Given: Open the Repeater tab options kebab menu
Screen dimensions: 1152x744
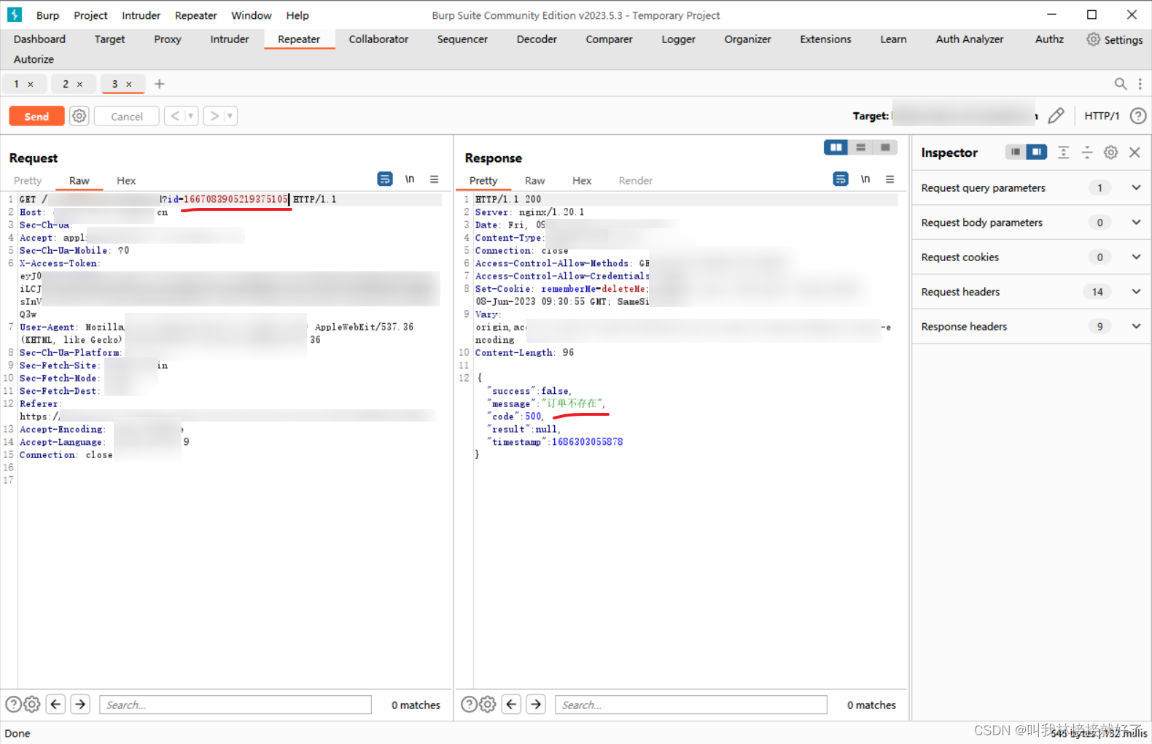Looking at the screenshot, I should point(1140,84).
